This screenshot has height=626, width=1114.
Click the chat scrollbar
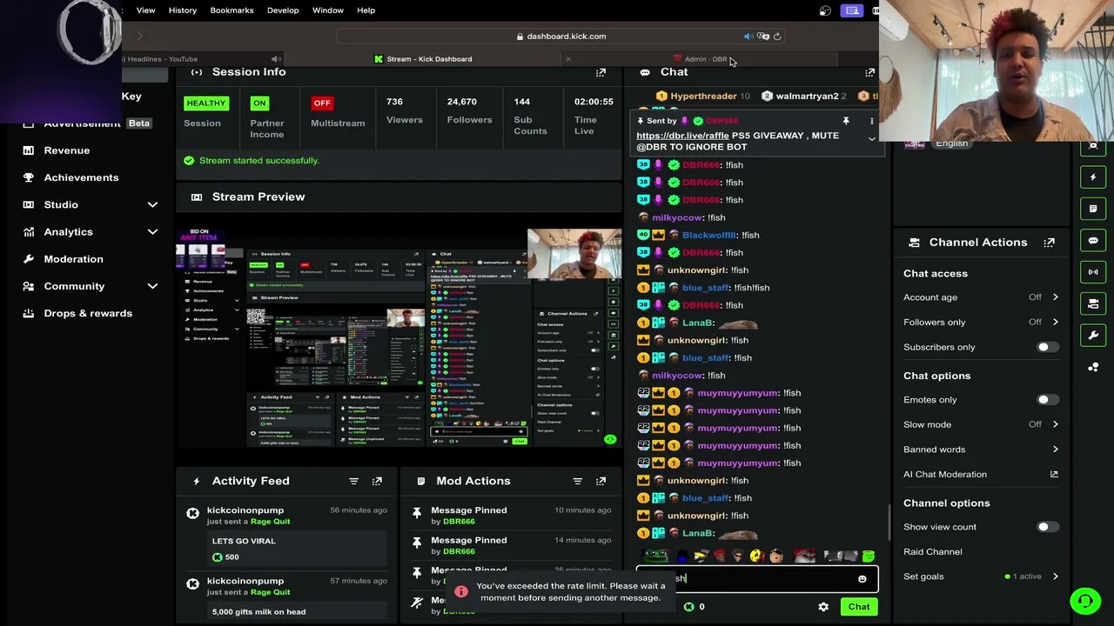coord(889,522)
